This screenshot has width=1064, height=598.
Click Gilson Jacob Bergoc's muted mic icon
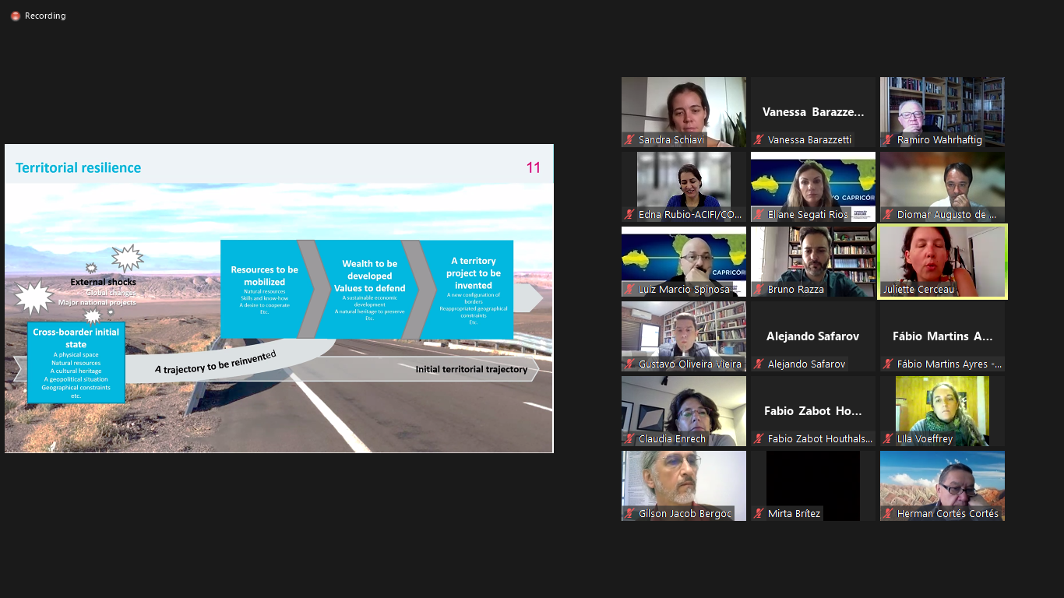pos(629,514)
